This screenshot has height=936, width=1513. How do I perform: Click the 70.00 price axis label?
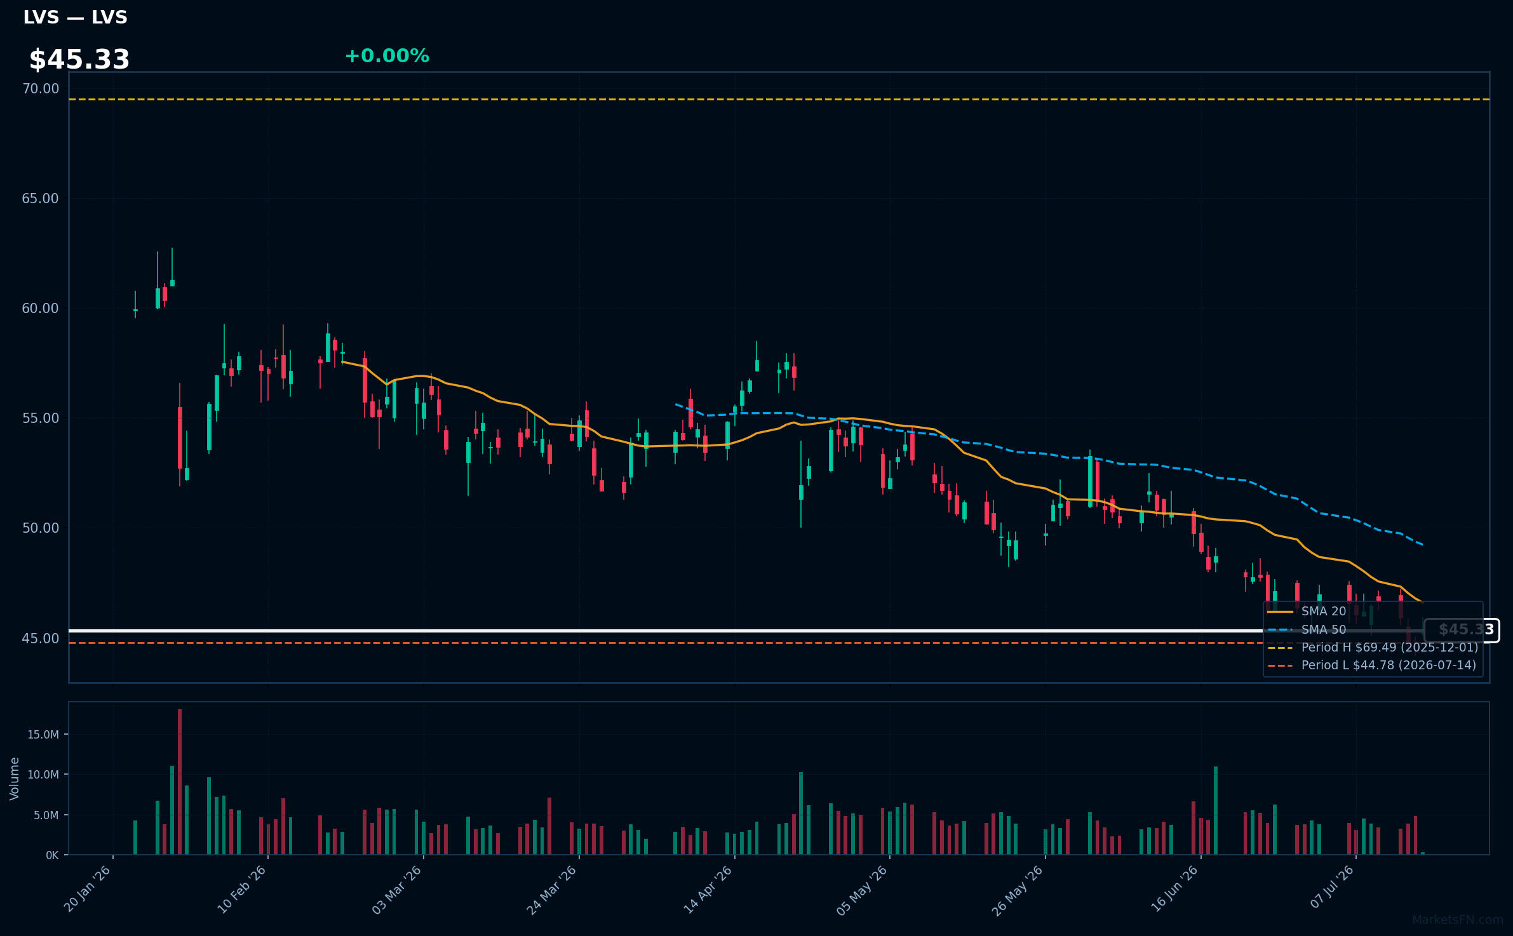[41, 88]
